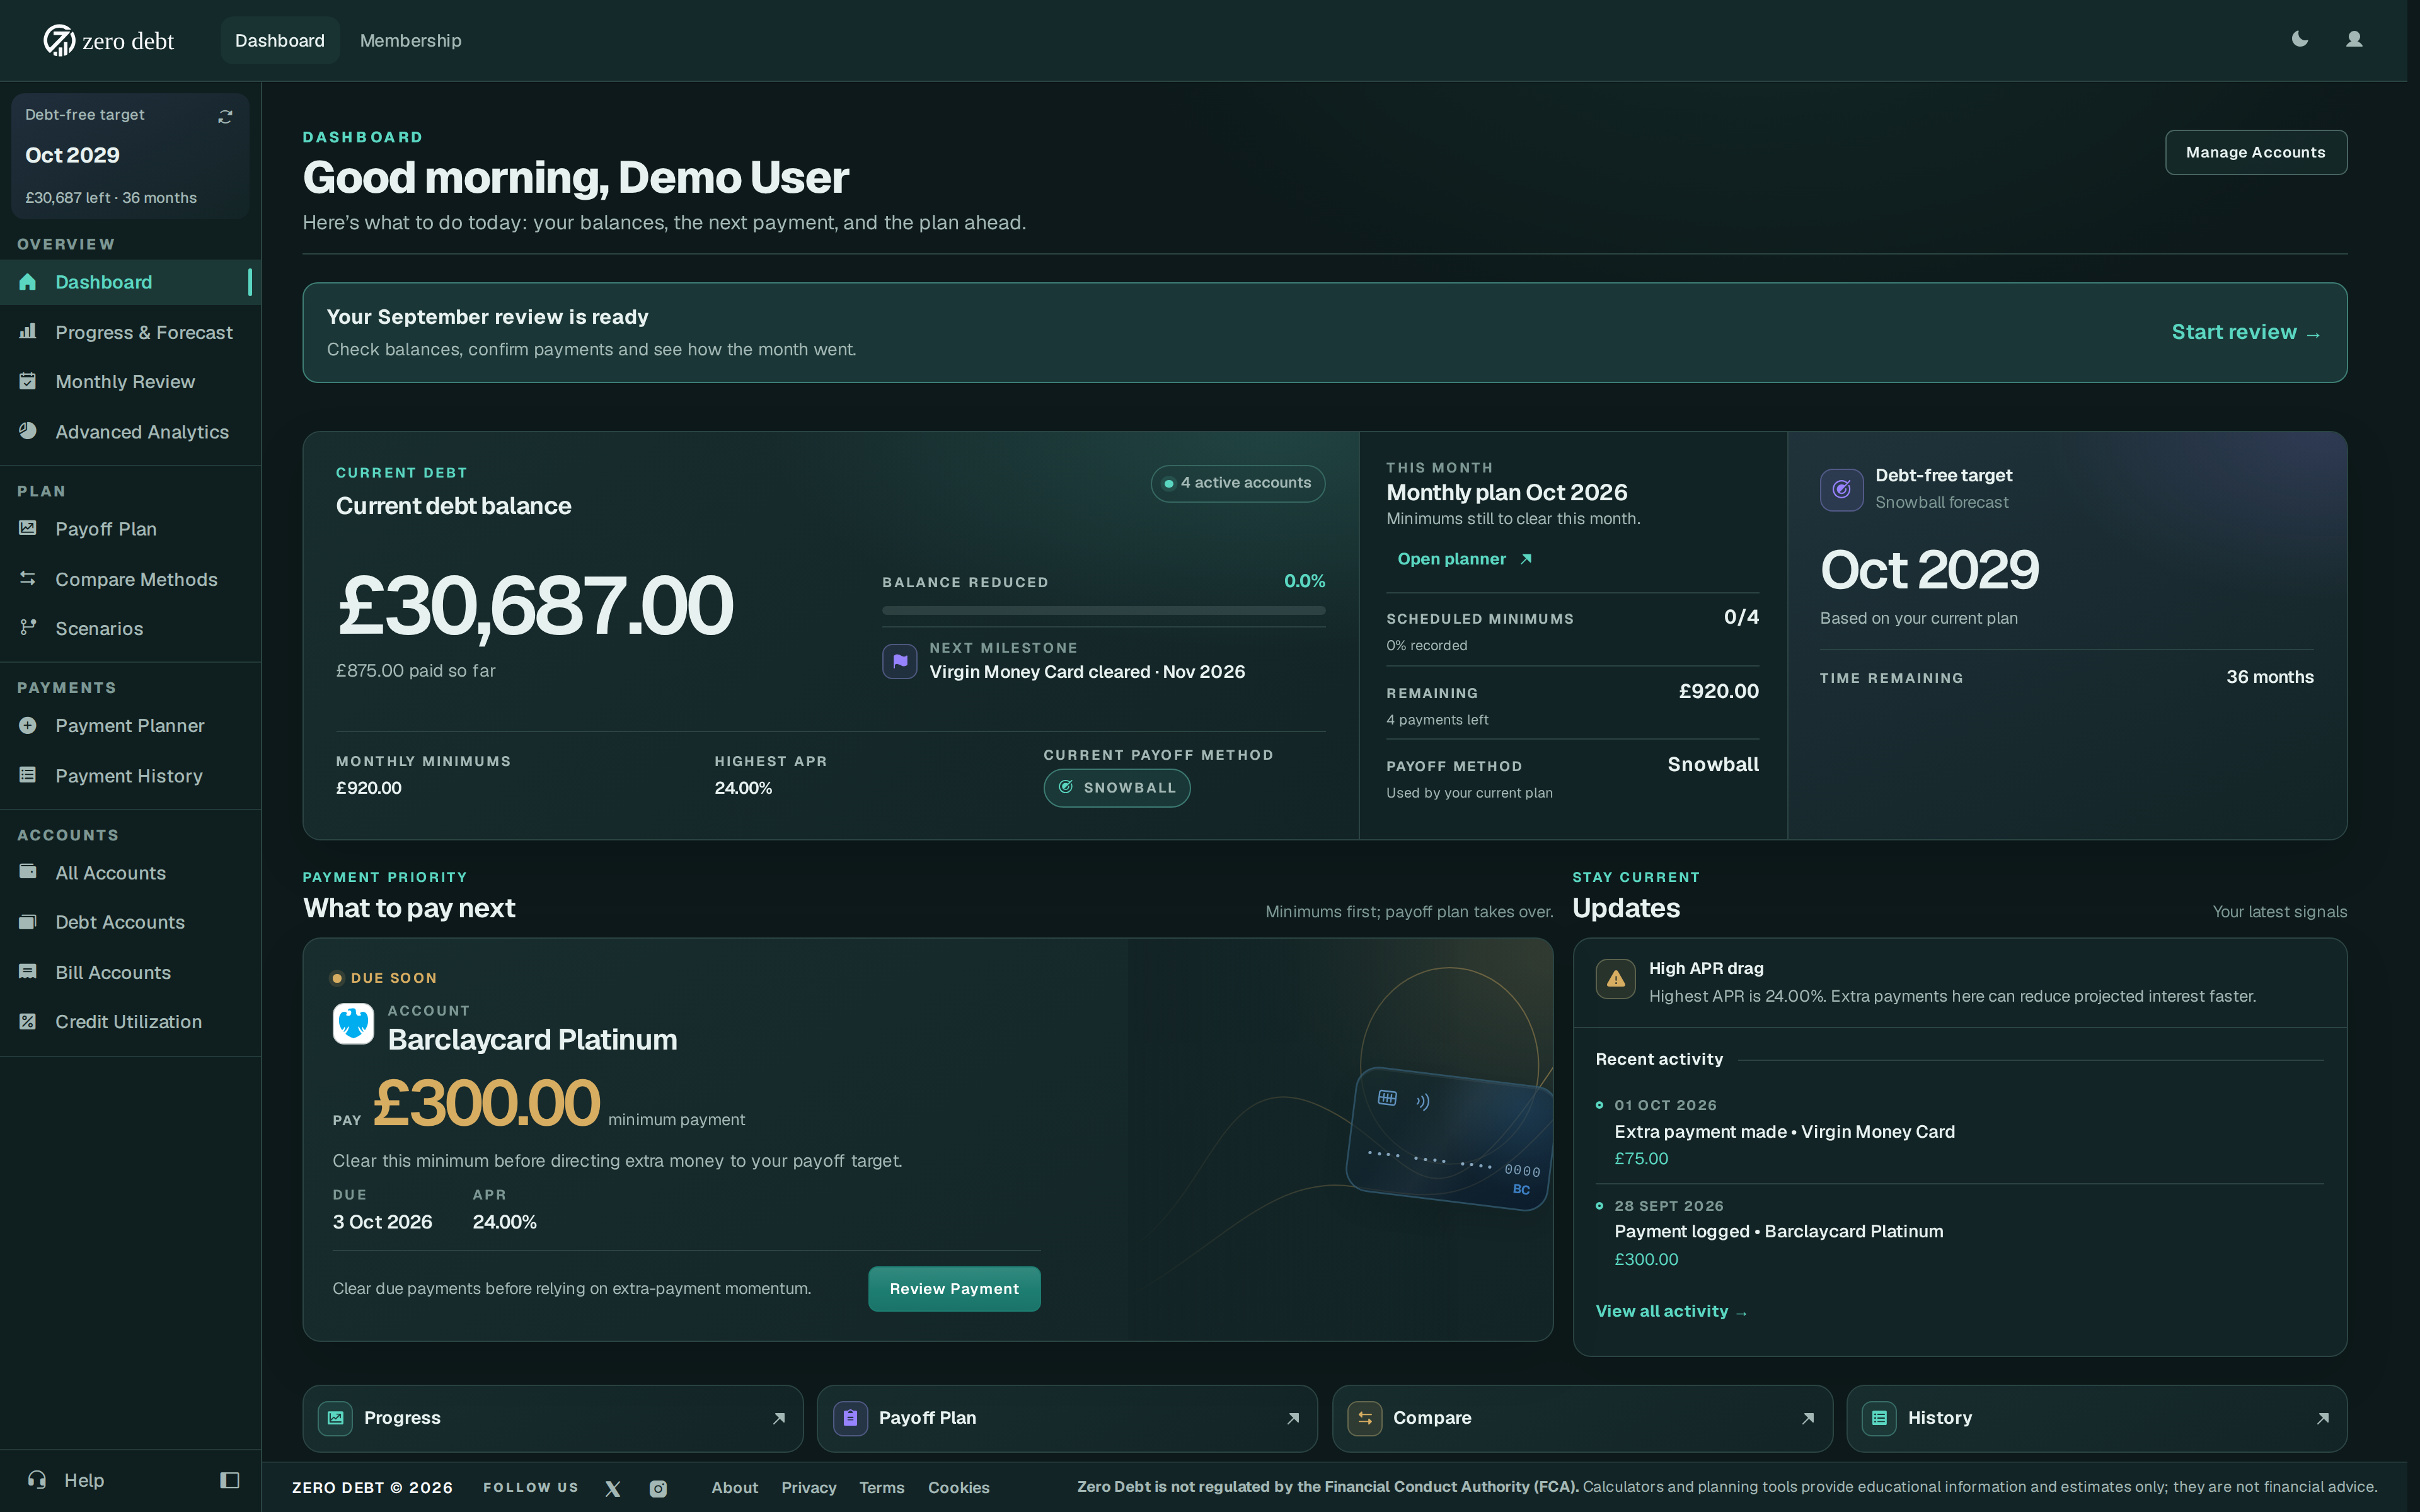Select Compare Methods in the sidebar

[130, 579]
